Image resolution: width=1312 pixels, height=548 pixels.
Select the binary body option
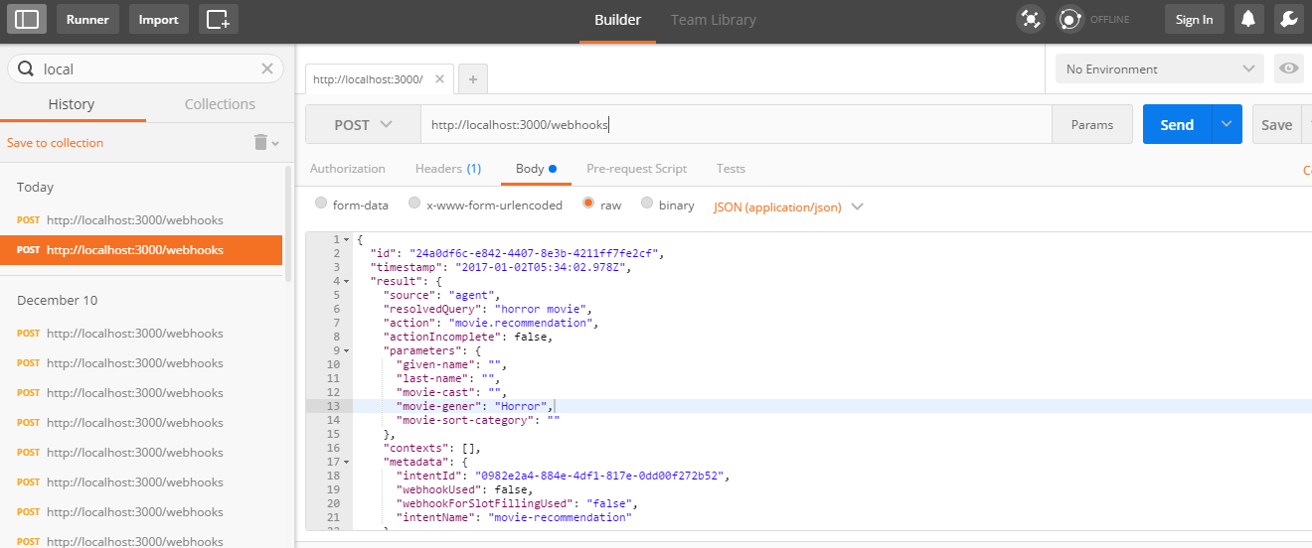[647, 204]
